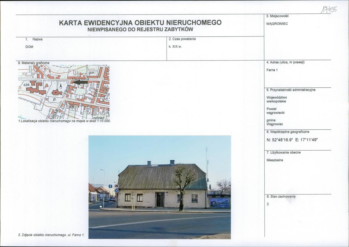Click the text "gmina Wągrowiec"
This screenshot has height=247, width=349.
point(275,122)
